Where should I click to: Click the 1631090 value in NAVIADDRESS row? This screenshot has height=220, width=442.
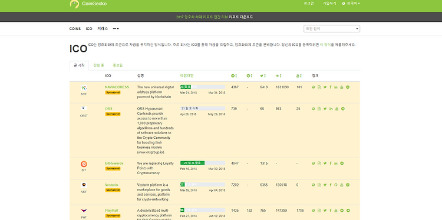[282, 87]
